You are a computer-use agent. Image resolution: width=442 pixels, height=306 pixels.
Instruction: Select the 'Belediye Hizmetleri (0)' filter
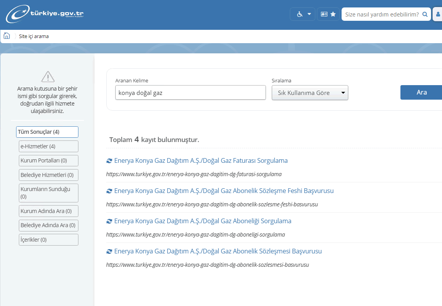click(x=49, y=175)
